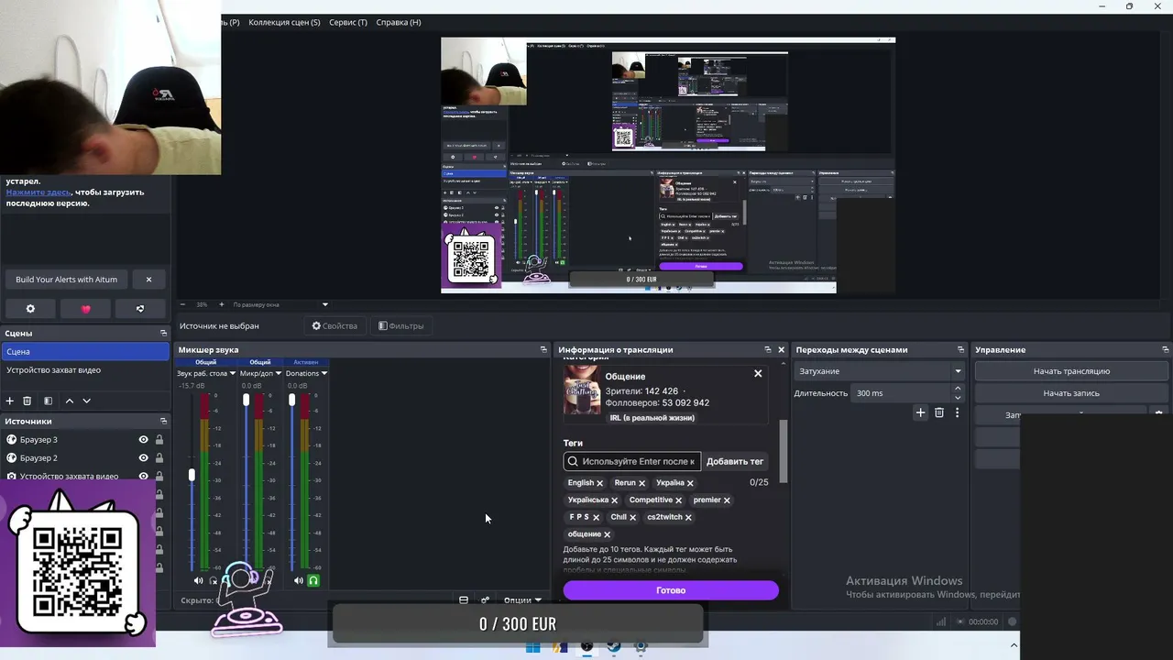This screenshot has width=1173, height=660.
Task: Remove the Competitive tag
Action: [679, 500]
